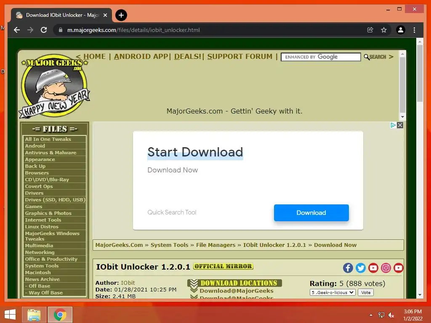The image size is (431, 323).
Task: Bookmark this page with the star icon
Action: coord(384,30)
